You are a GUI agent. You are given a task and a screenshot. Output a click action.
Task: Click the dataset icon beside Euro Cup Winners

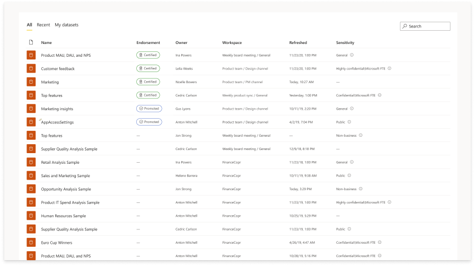[31, 243]
